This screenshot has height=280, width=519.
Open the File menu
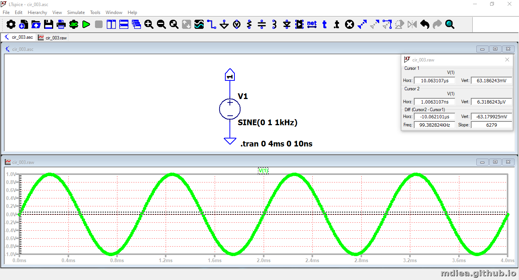click(x=6, y=13)
